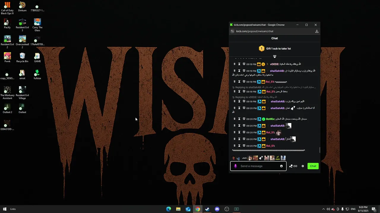Click the purple microphone icon in message box
This screenshot has height=213, width=380.
pos(235,166)
